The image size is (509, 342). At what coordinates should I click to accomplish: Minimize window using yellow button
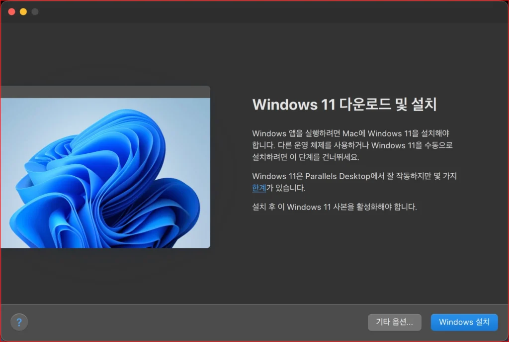(23, 12)
